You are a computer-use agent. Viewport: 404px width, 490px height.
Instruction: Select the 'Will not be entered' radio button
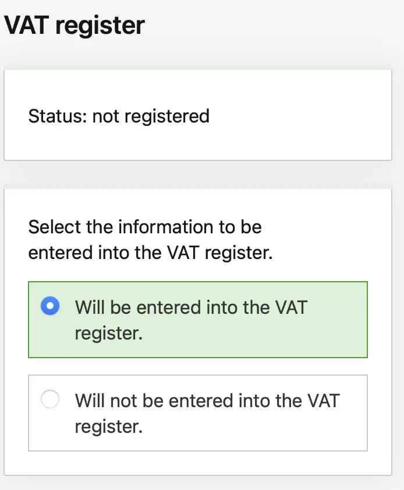coord(50,399)
